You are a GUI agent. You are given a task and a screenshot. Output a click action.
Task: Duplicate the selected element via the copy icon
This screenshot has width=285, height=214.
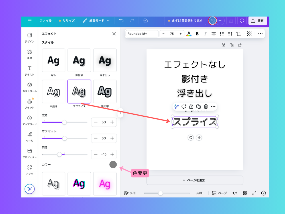[198, 106]
